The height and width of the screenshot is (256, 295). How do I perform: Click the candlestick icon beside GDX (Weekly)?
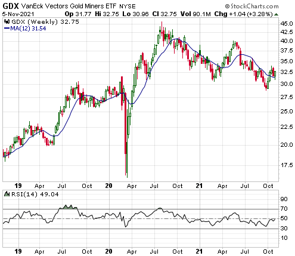(7, 21)
